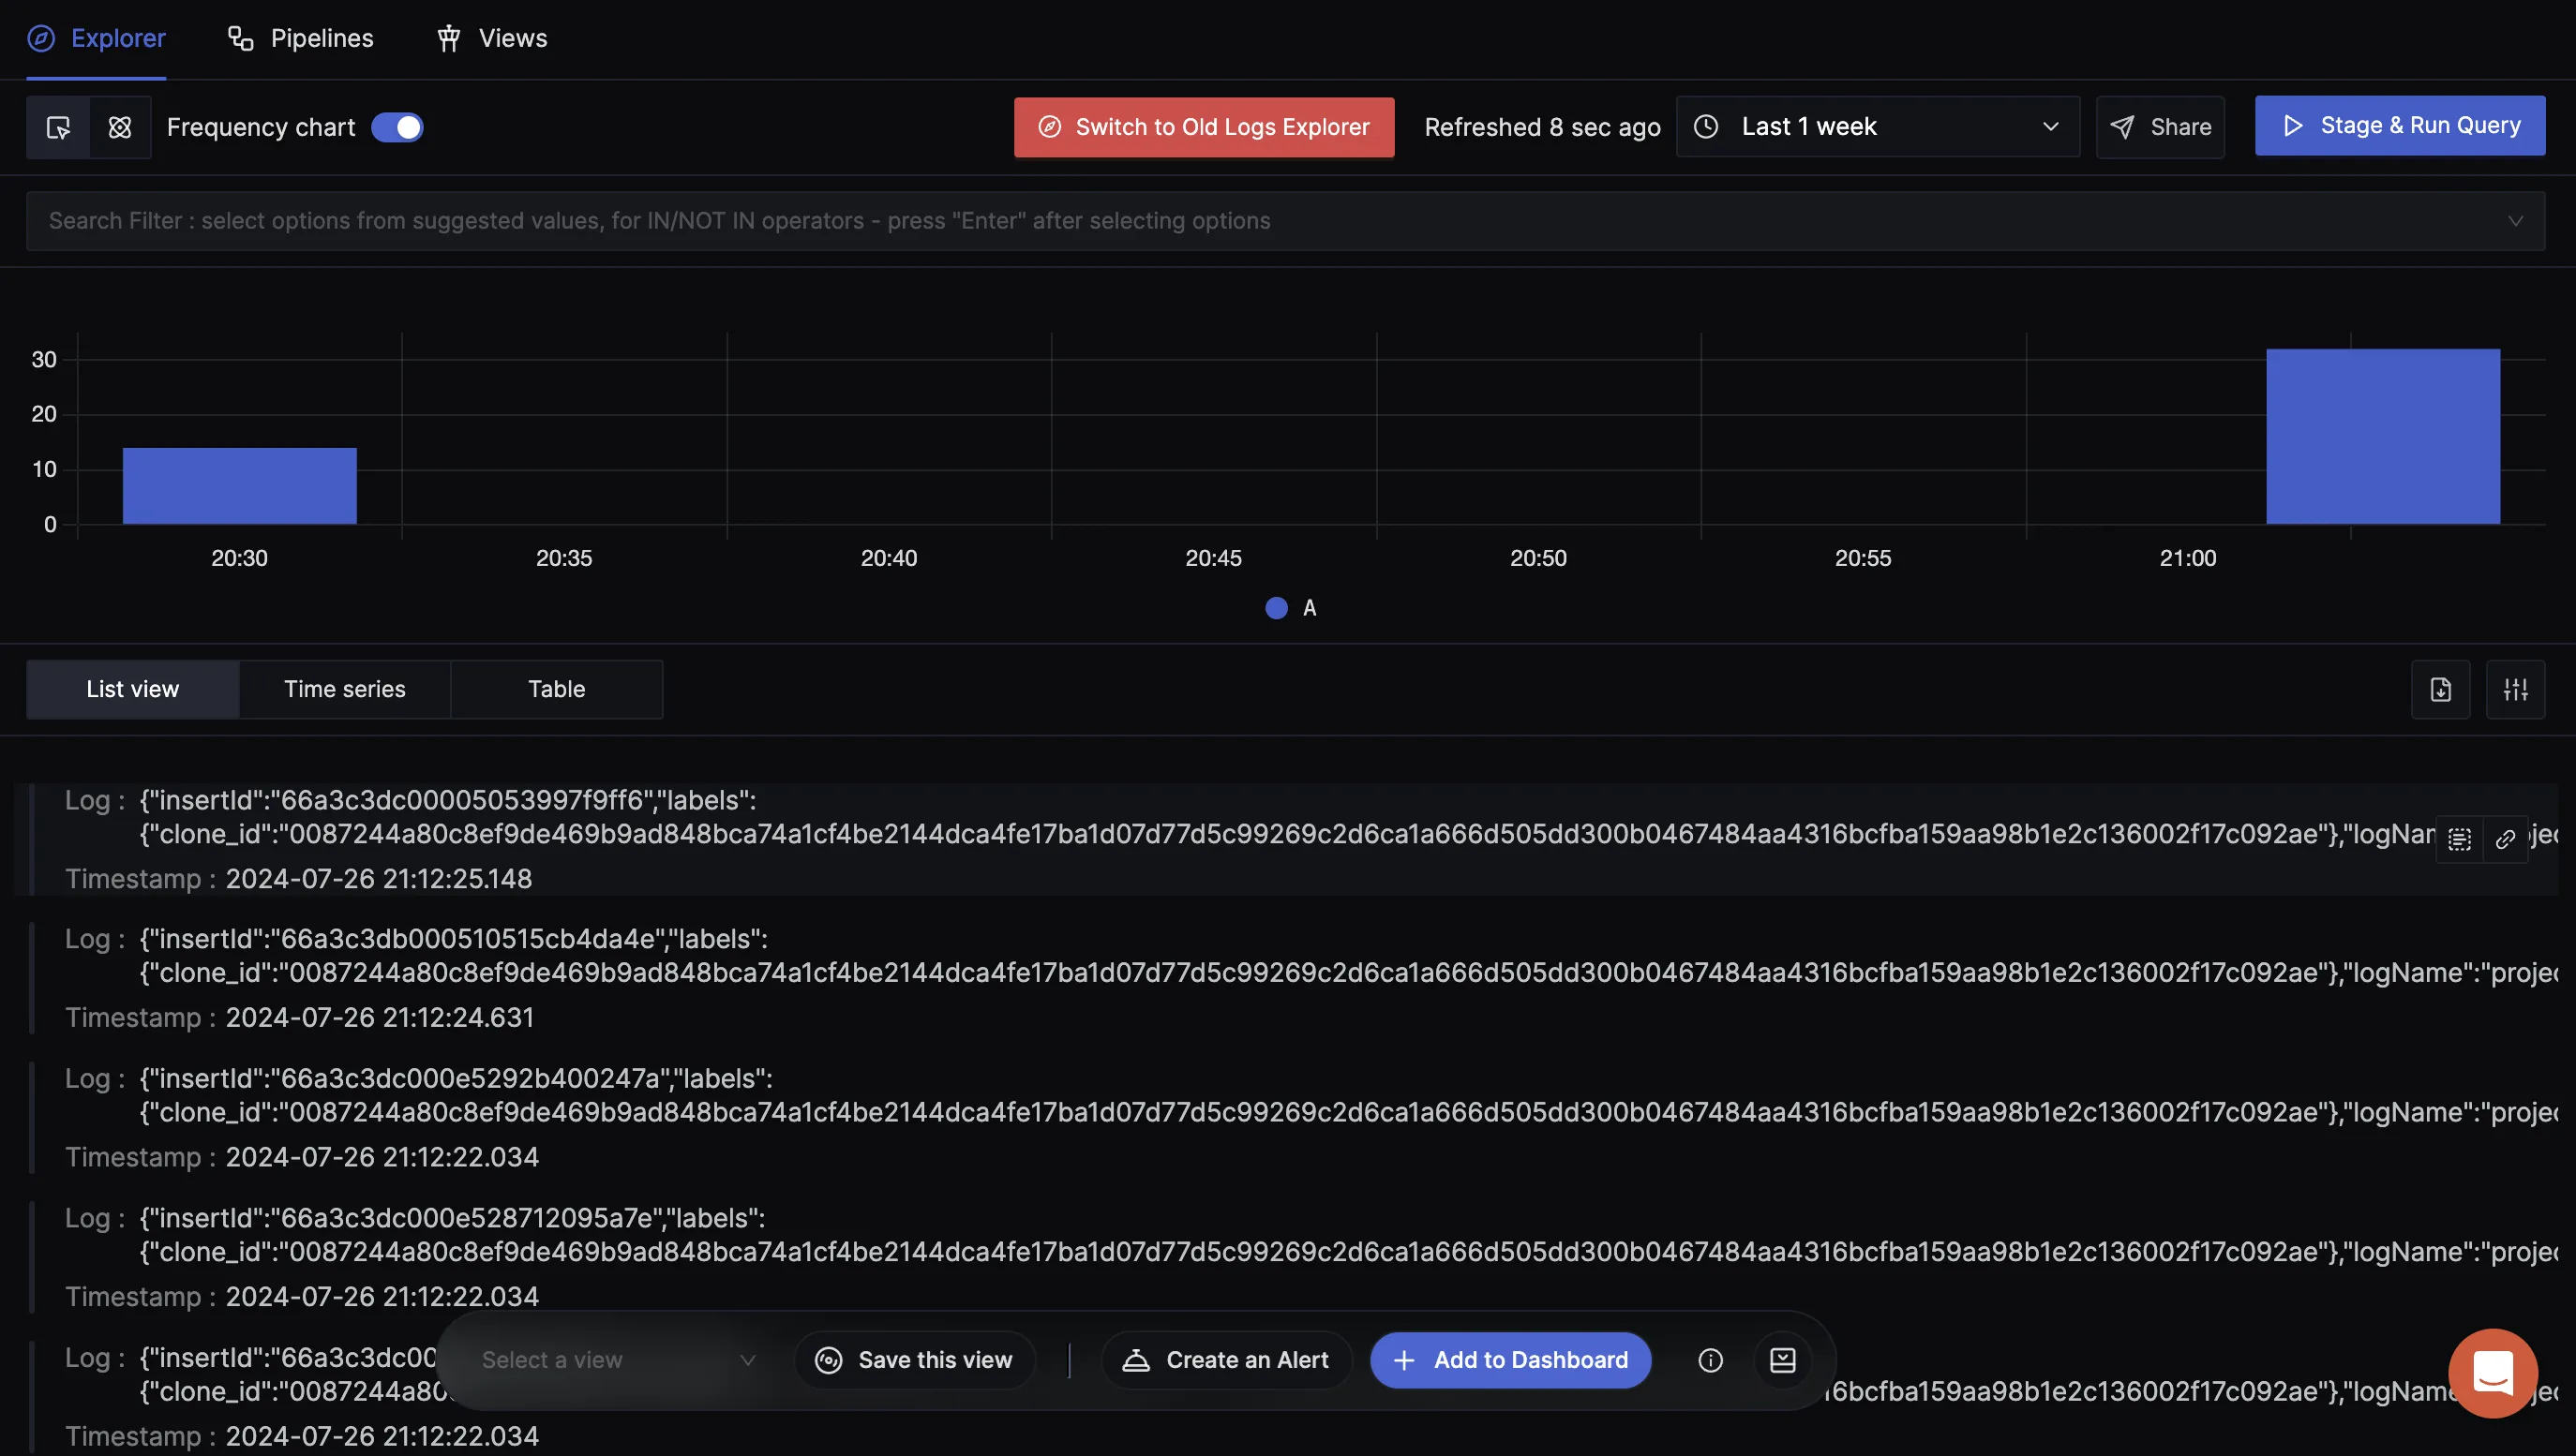Click the Views navigation icon
2576x1456 pixels.
pyautogui.click(x=449, y=36)
